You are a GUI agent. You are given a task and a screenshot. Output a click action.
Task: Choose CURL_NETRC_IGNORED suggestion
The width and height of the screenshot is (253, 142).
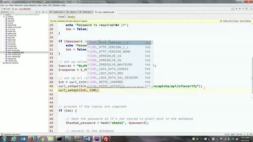tap(119, 82)
